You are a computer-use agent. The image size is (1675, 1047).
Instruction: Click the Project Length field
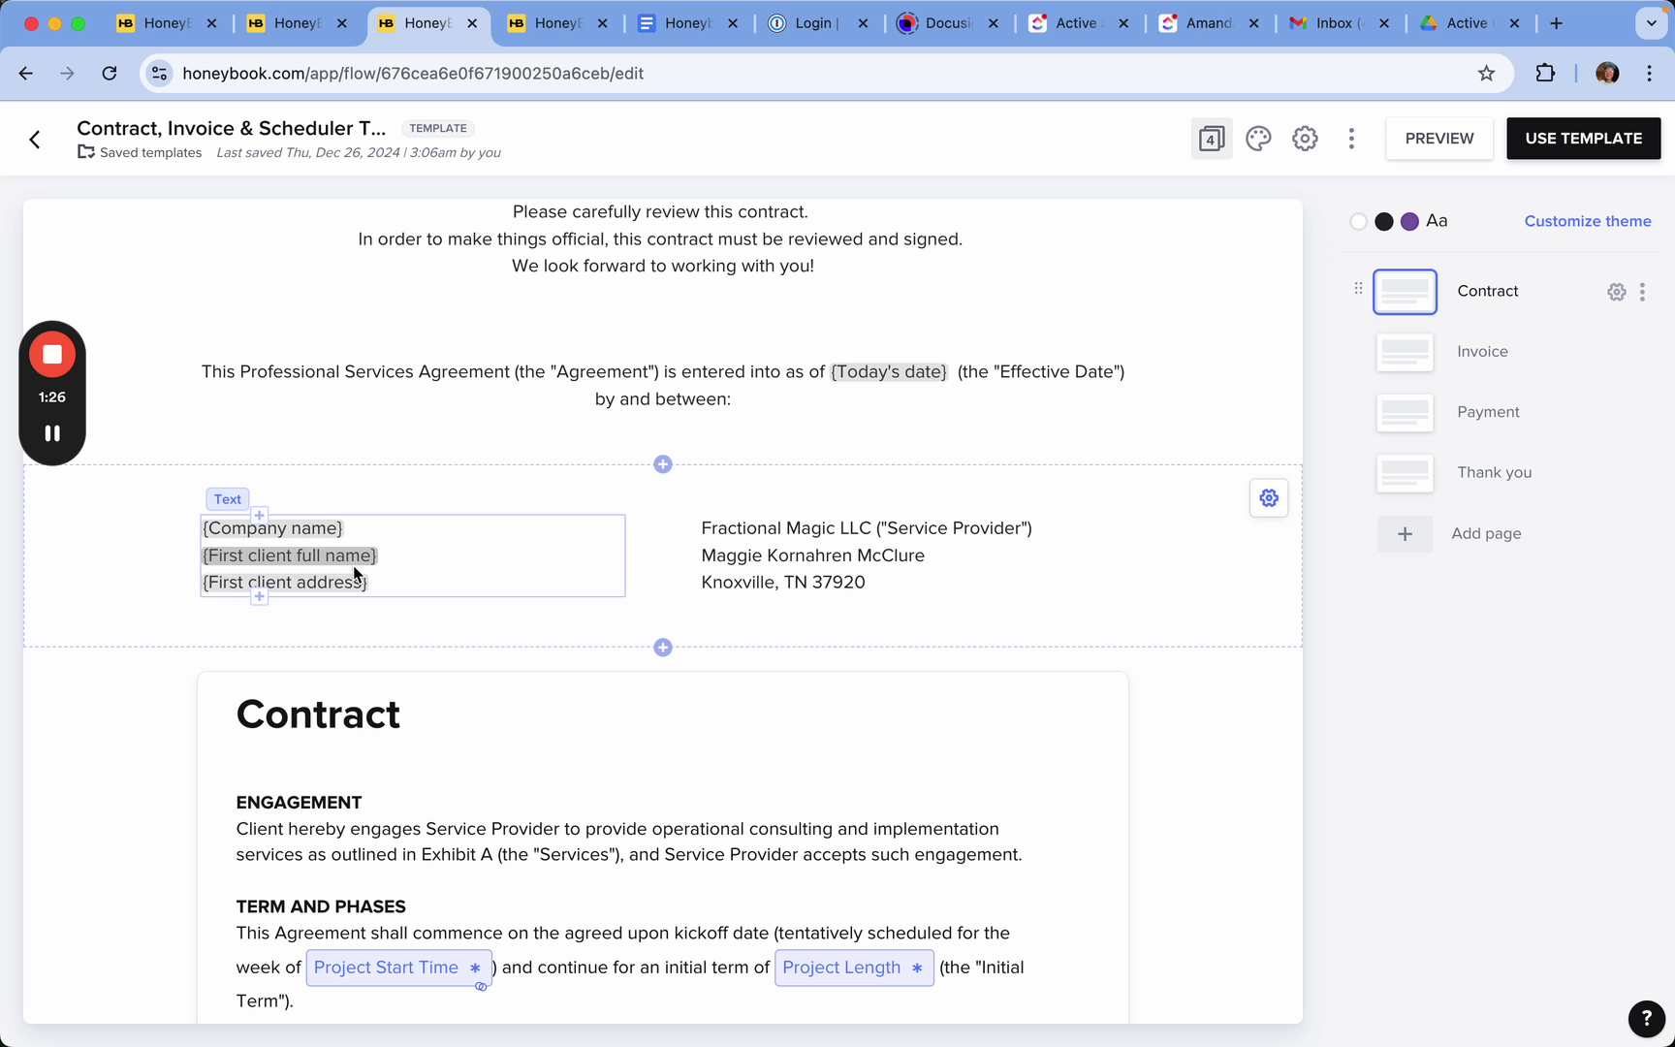pyautogui.click(x=854, y=968)
